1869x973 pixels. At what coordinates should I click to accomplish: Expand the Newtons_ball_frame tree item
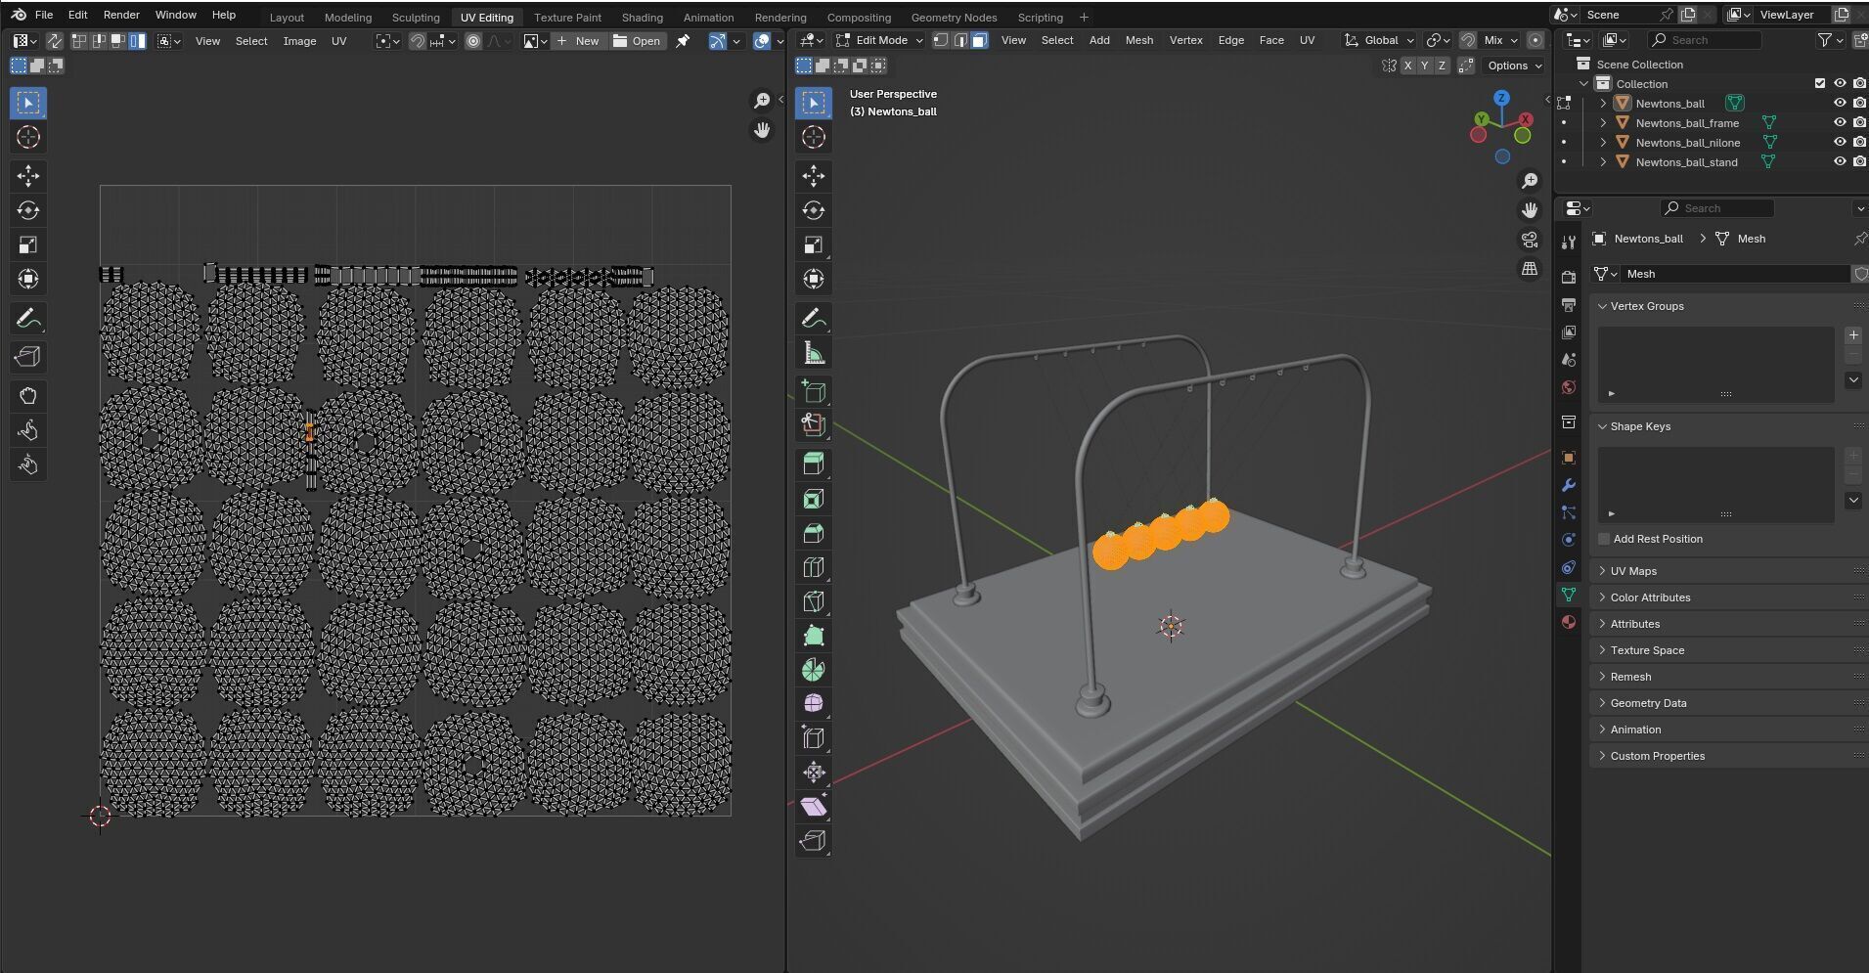tap(1603, 122)
